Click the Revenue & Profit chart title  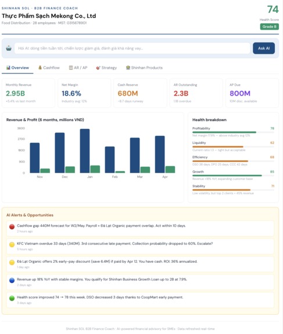click(x=45, y=119)
